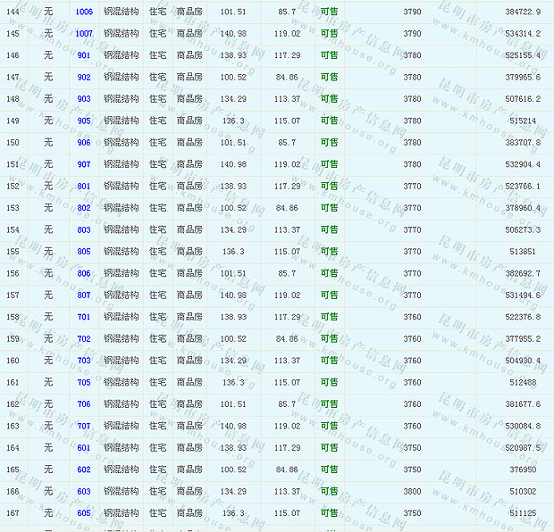Open room 905 details link
554x532 pixels.
coord(84,121)
